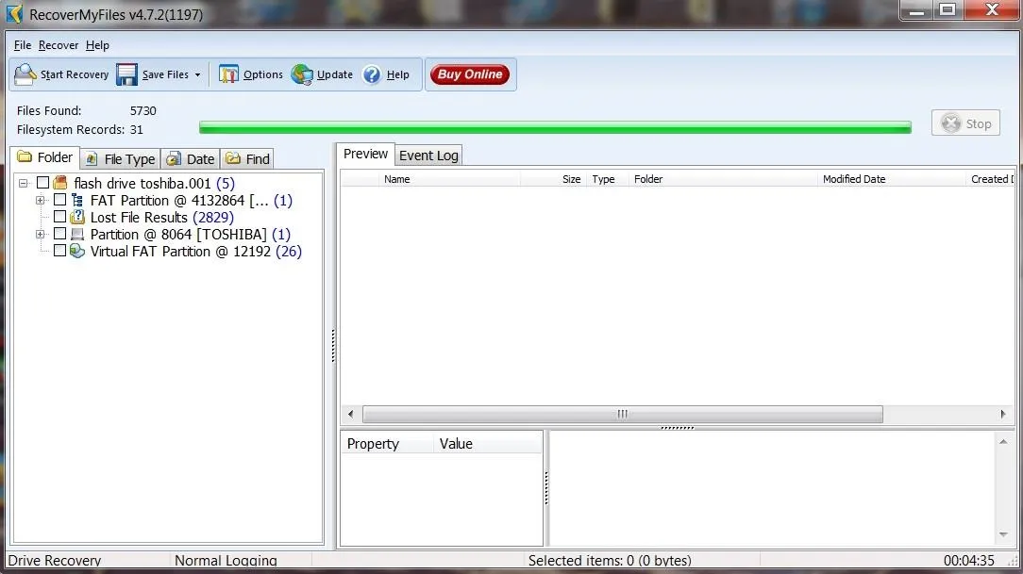Select the Partition @ 8064 [TOSHIBA] checkbox
This screenshot has width=1023, height=574.
pyautogui.click(x=60, y=233)
